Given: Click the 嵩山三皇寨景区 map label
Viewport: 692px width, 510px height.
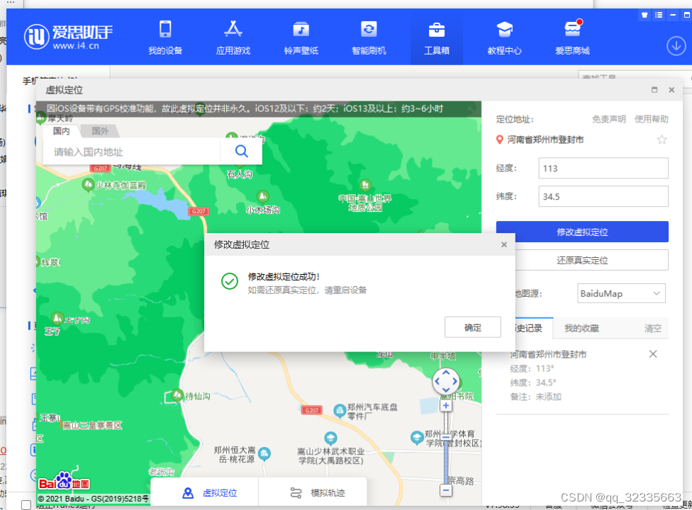Looking at the screenshot, I should [92, 426].
